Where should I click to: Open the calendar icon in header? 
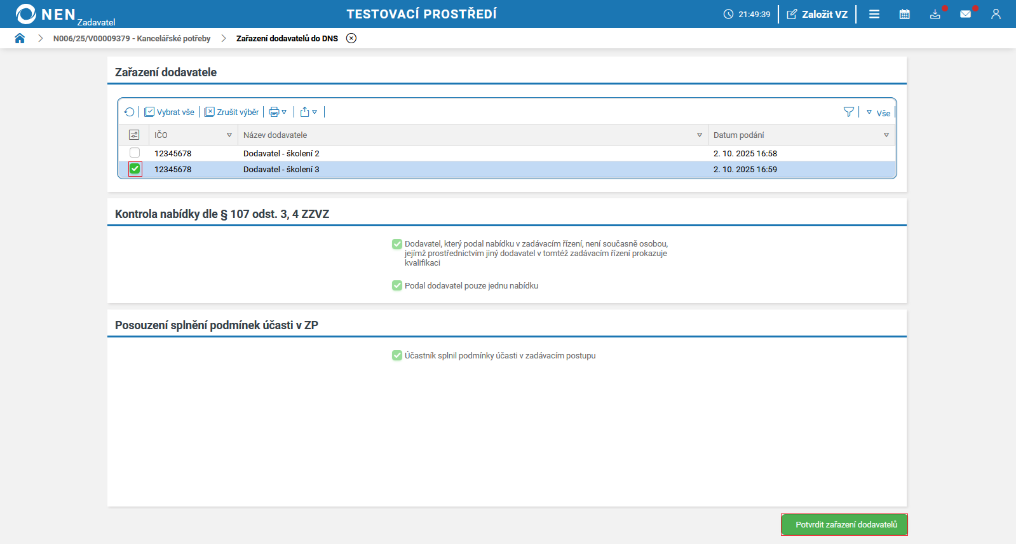coord(905,14)
